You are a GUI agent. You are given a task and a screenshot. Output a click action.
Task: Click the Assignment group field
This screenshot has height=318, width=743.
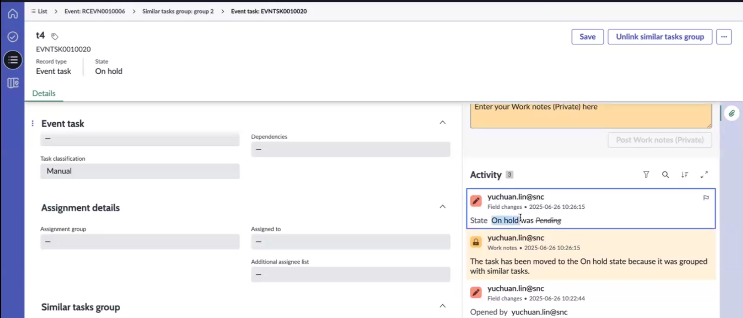click(140, 242)
